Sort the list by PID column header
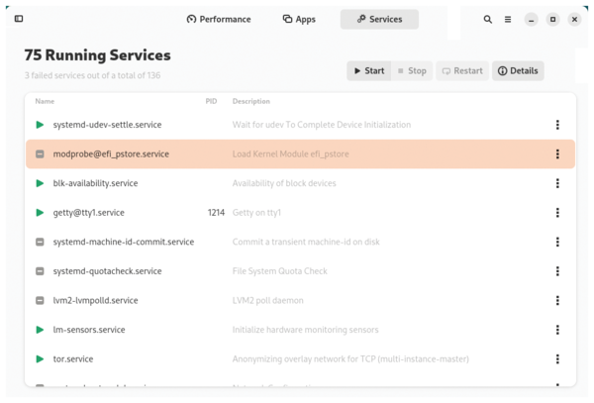The image size is (594, 403). [x=211, y=101]
